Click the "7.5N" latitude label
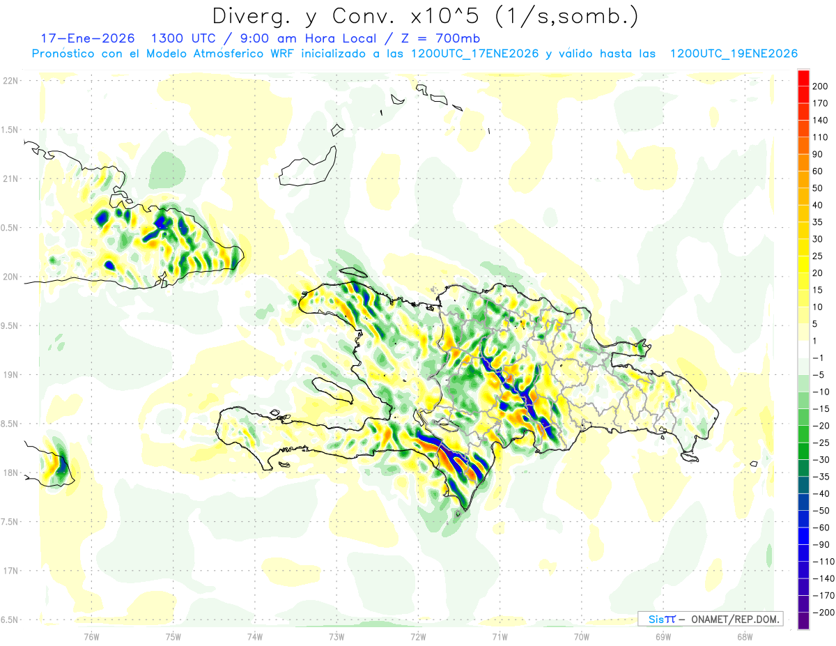This screenshot has height=646, width=836. click(x=10, y=521)
